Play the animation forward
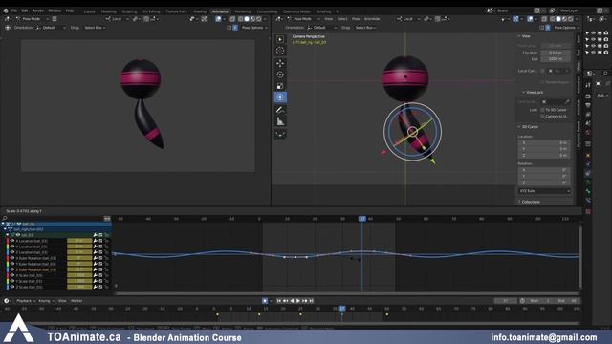Screen dimensions: 612x344 point(298,301)
